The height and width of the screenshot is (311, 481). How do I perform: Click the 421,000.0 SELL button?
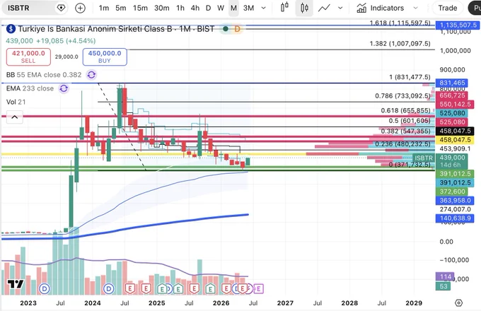[28, 57]
